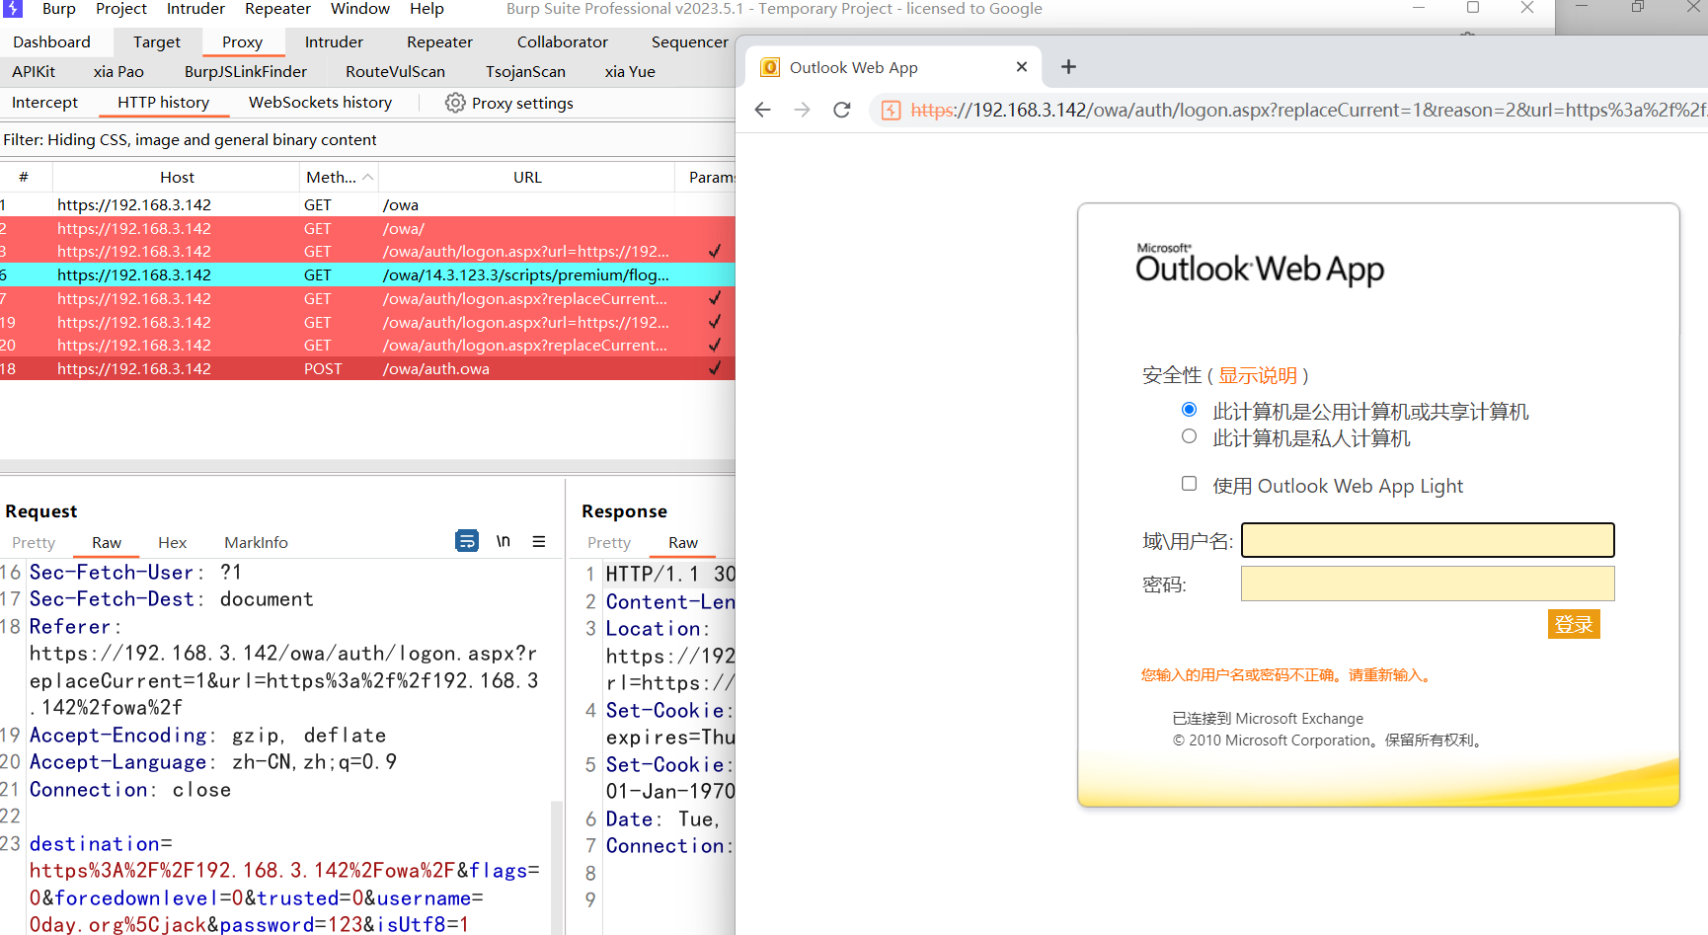Sort history by Method column arrow
The width and height of the screenshot is (1708, 935).
(367, 178)
